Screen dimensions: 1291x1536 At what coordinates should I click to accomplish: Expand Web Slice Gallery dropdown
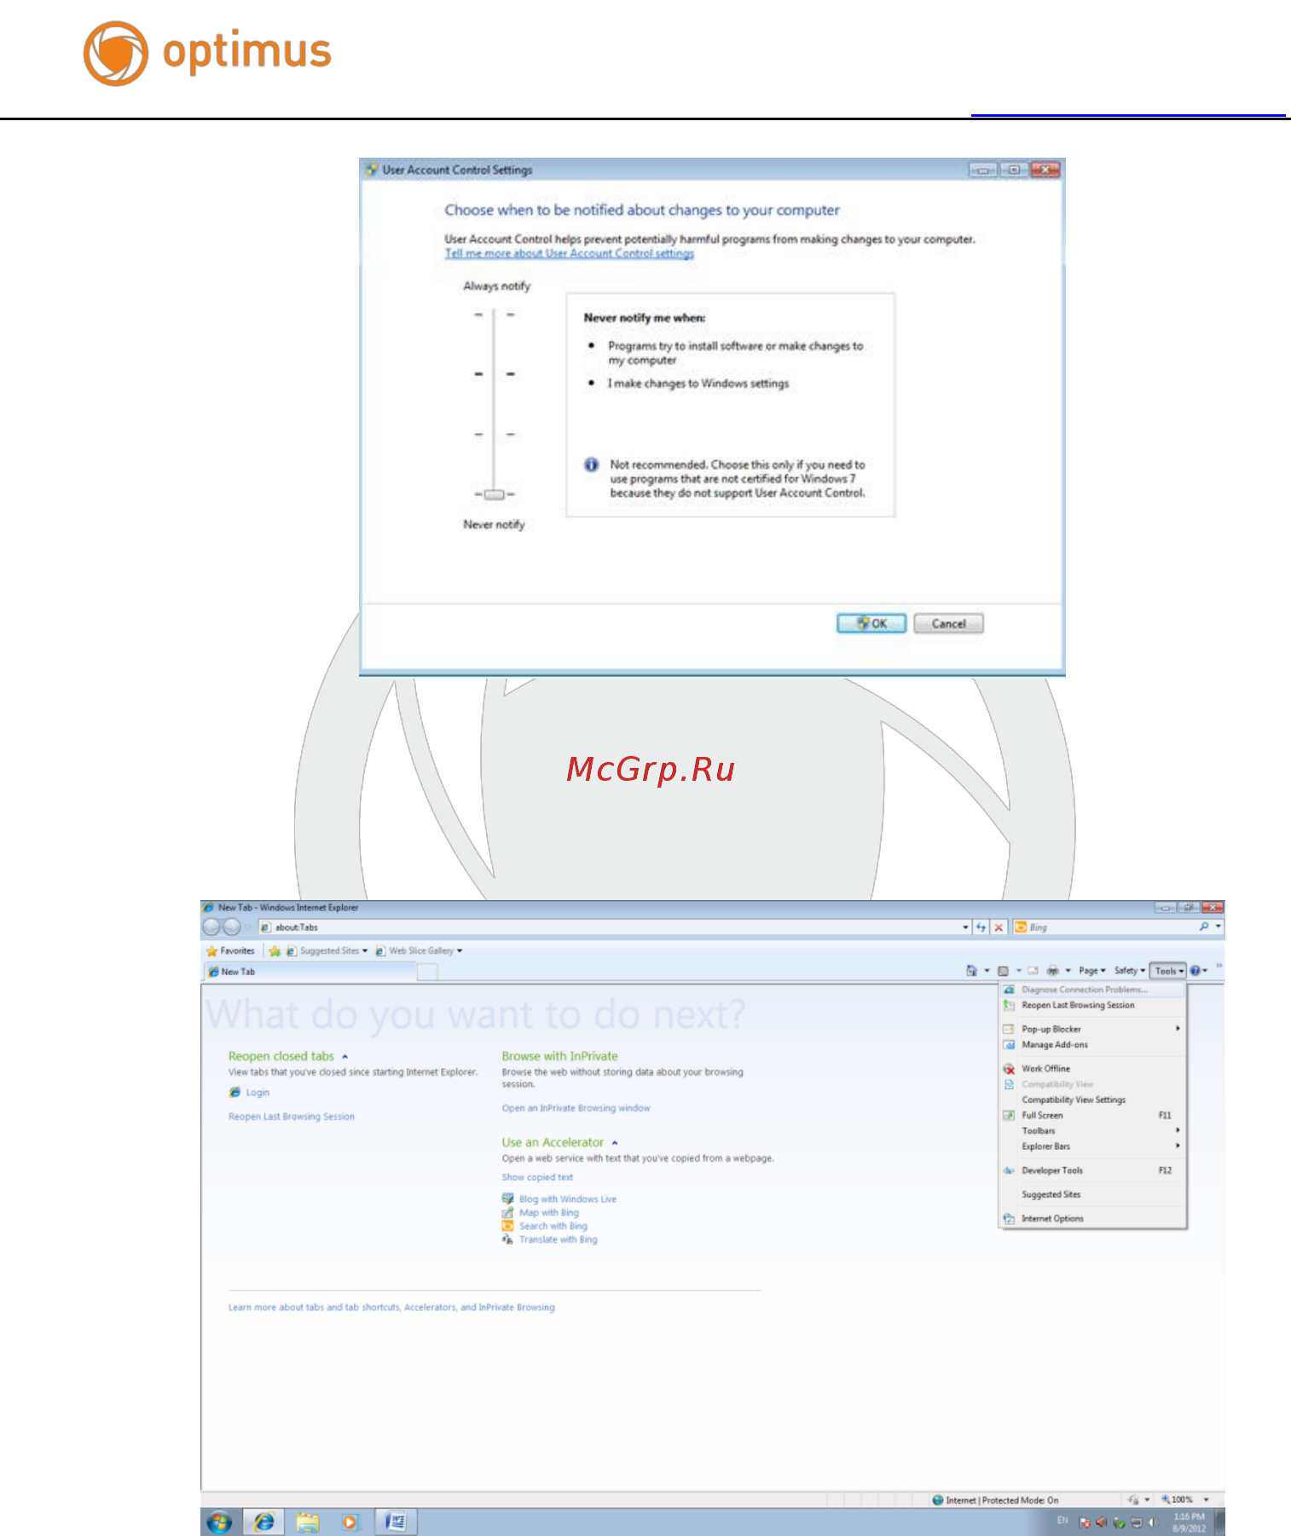coord(460,951)
